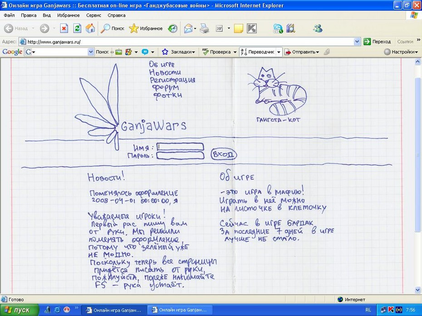Click the RL language indicator in taskbar
The height and width of the screenshot is (316, 422).
pyautogui.click(x=368, y=310)
